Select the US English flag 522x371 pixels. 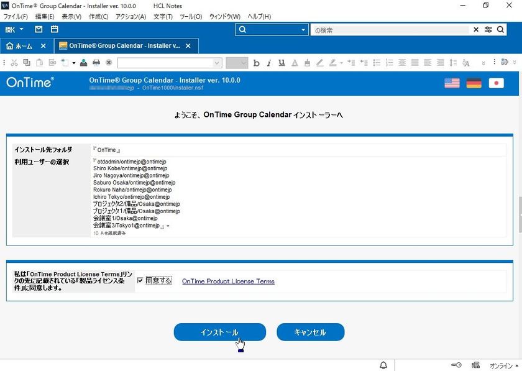452,83
